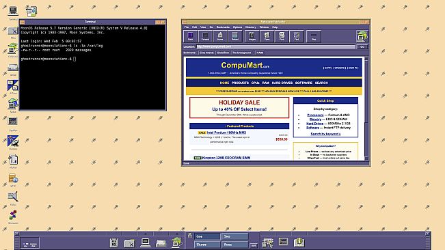This screenshot has height=250, width=445.
Task: Open the Bookmarks menu in Netscape
Action: [x=223, y=27]
